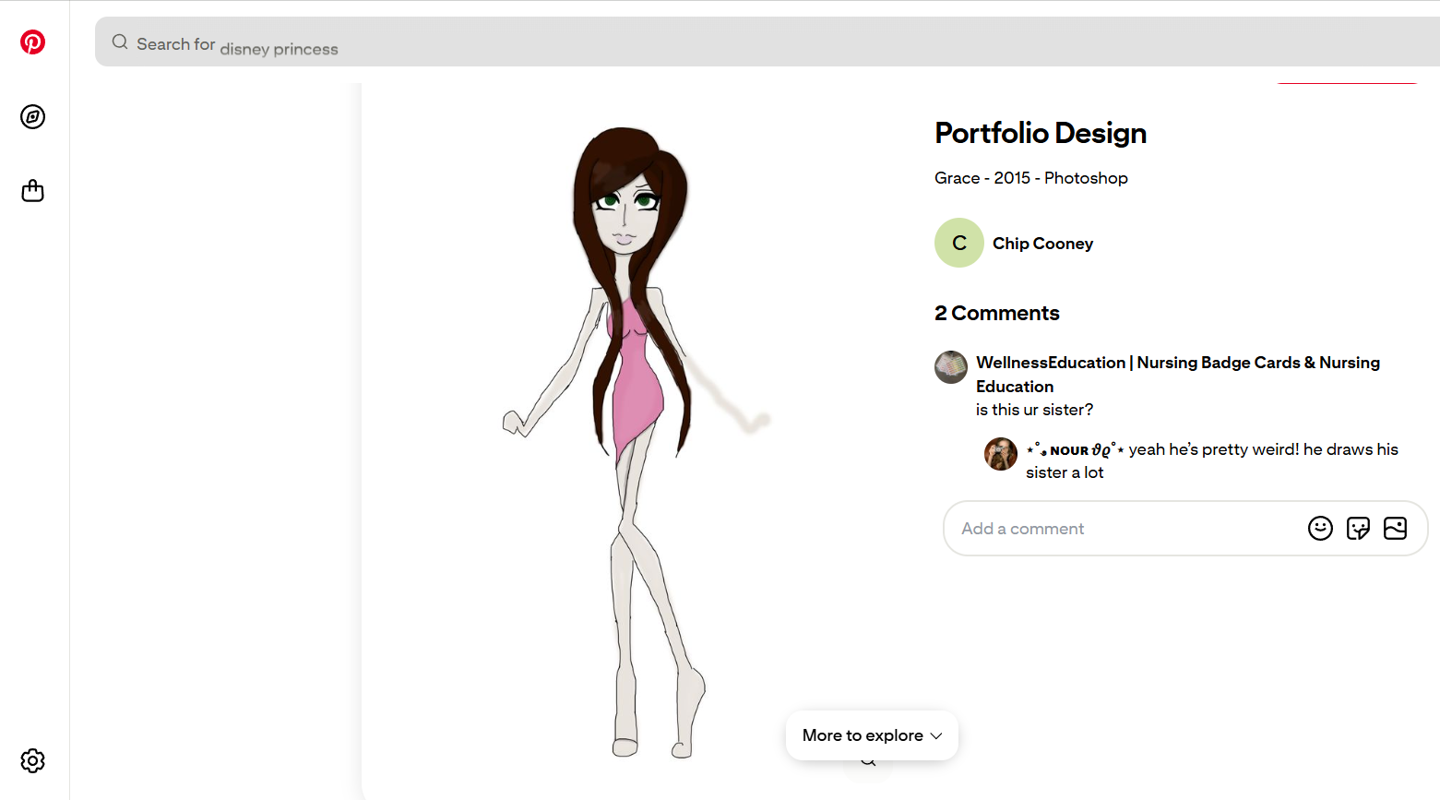Expand More to explore chevron
The height and width of the screenshot is (800, 1440).
coord(936,736)
